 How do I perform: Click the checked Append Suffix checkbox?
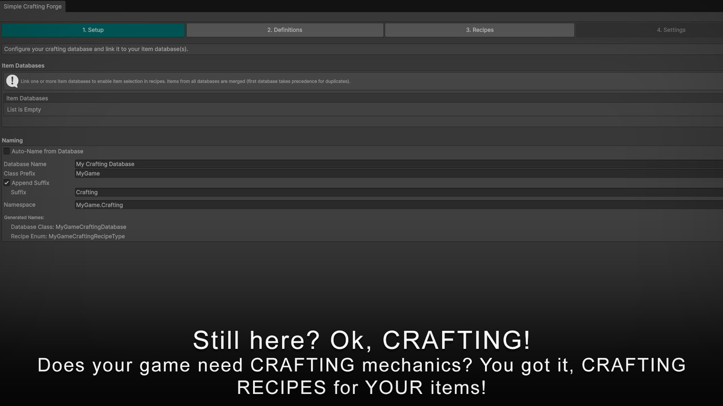pos(6,183)
